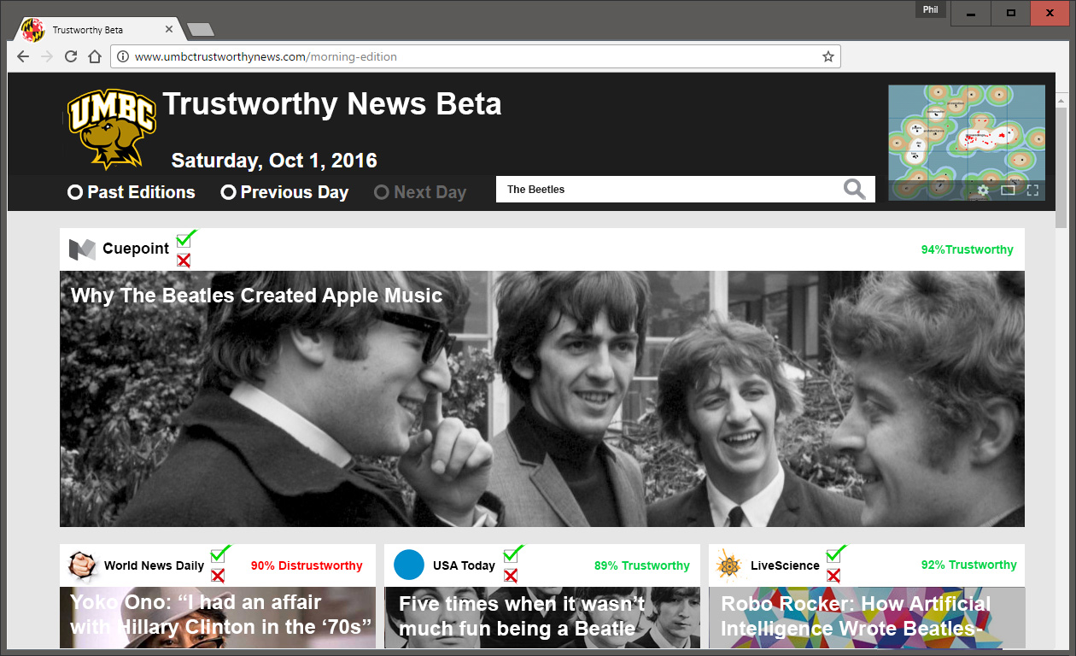
Task: Open the Why The Beatles Created Apple Music article
Action: [x=256, y=296]
